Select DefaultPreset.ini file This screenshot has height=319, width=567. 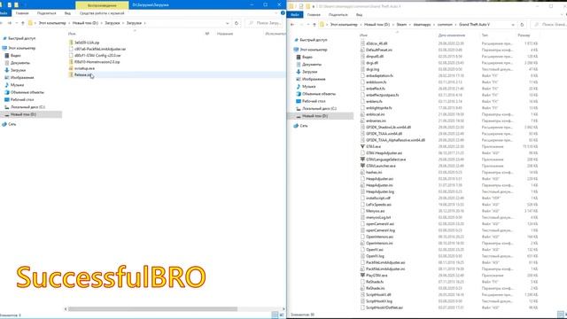coord(378,50)
